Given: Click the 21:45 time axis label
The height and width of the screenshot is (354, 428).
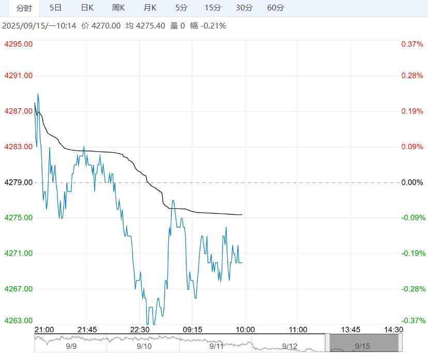Looking at the screenshot, I should [87, 330].
